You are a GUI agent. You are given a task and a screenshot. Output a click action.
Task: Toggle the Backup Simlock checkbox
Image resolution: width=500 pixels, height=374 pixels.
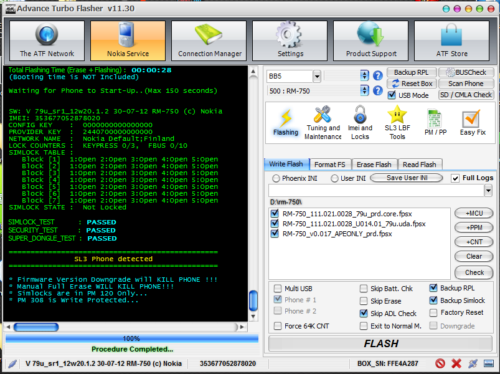point(433,300)
